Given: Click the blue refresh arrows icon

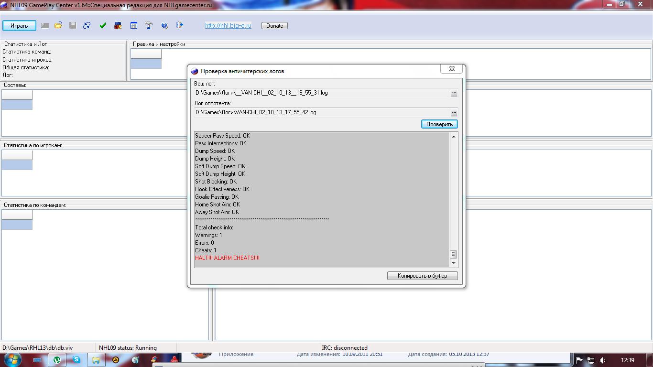Looking at the screenshot, I should (87, 25).
